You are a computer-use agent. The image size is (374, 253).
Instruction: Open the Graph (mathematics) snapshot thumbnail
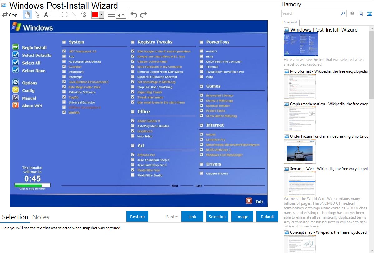(x=300, y=119)
